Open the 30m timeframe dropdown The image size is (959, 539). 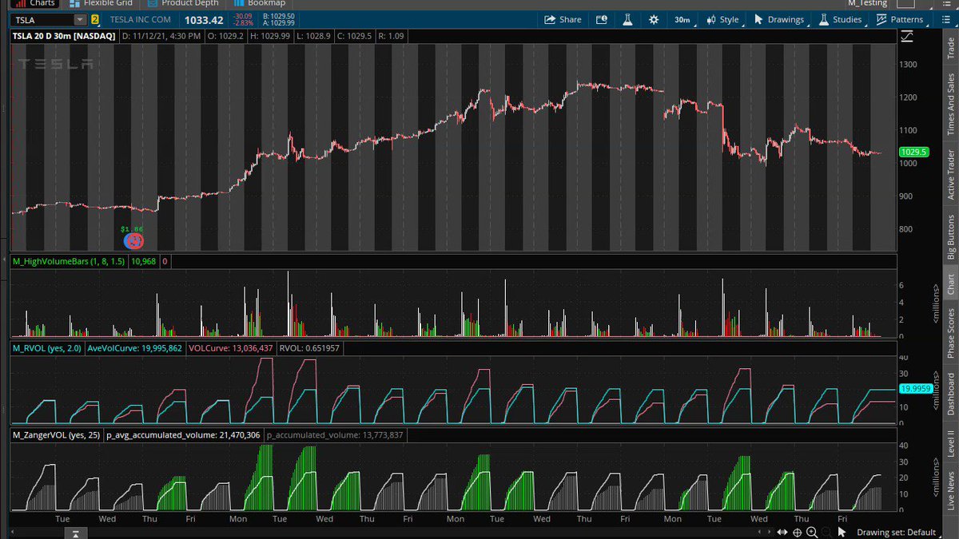coord(682,19)
